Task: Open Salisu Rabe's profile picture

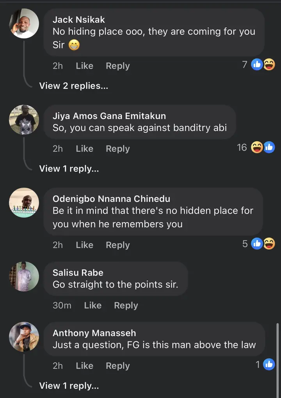Action: coord(24,276)
